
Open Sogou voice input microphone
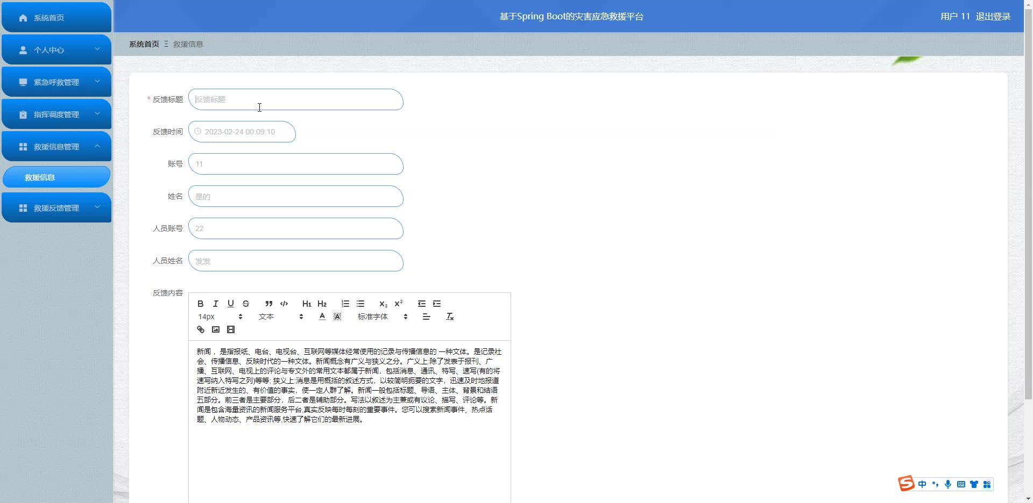[x=948, y=484]
